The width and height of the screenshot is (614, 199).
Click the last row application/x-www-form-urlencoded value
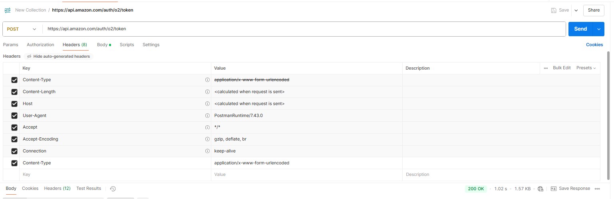coord(252,163)
